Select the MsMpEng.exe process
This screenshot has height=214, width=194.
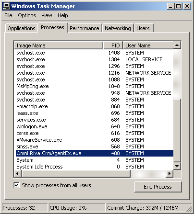tap(95, 86)
